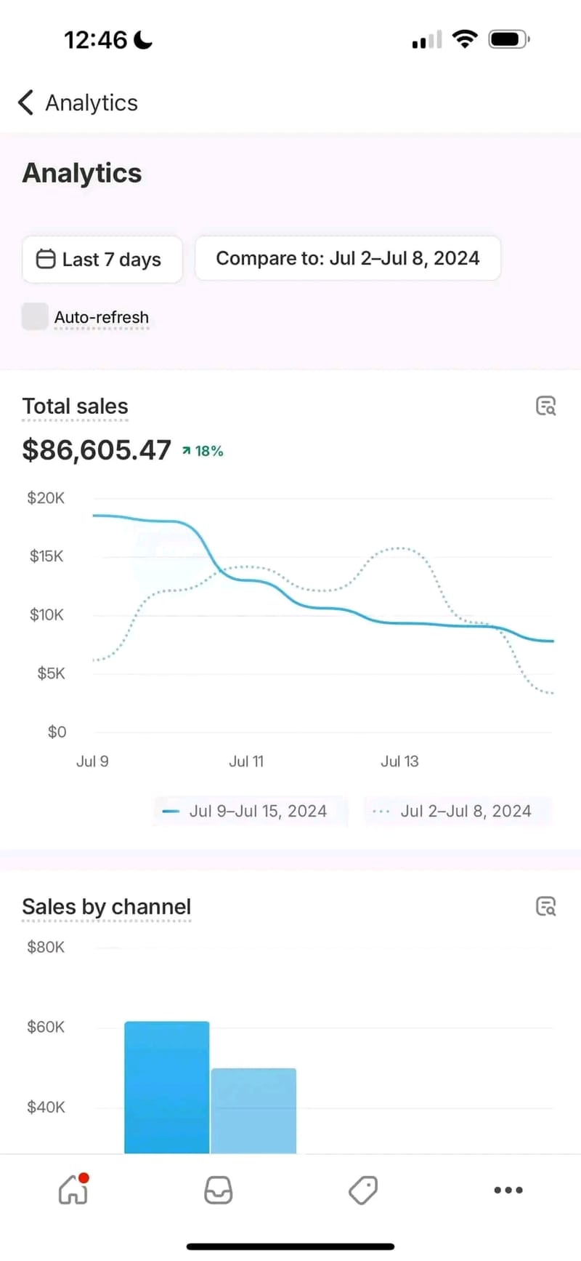Click the Total sales heading link
Screen dimensions: 581x1261
coord(75,406)
